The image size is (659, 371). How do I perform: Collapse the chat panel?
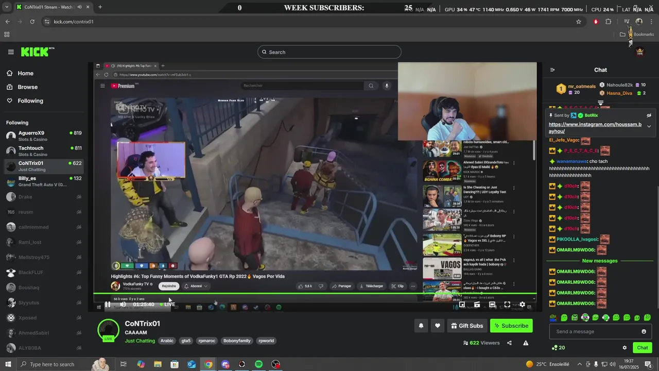552,70
